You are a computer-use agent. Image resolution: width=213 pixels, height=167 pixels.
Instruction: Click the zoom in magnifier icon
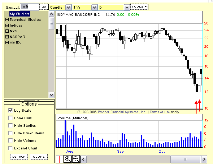click(68, 159)
